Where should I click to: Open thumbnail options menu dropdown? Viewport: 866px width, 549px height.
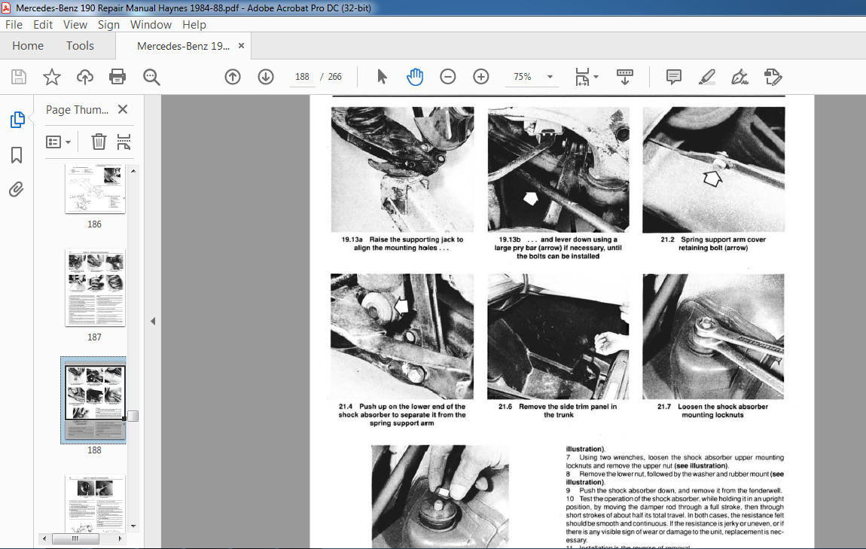(x=59, y=142)
